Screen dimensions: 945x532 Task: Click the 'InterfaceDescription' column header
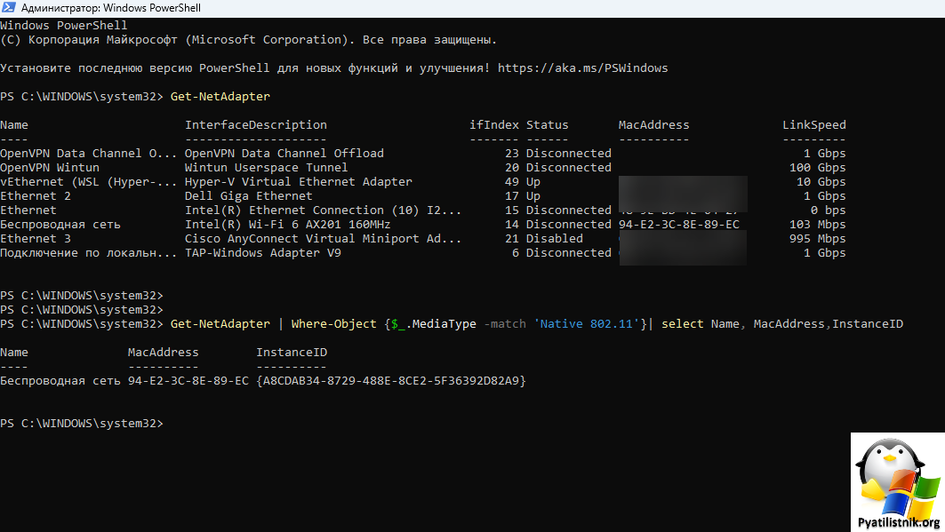click(255, 125)
